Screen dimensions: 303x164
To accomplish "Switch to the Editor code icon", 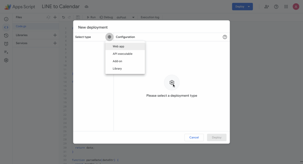I will (x=6, y=27).
